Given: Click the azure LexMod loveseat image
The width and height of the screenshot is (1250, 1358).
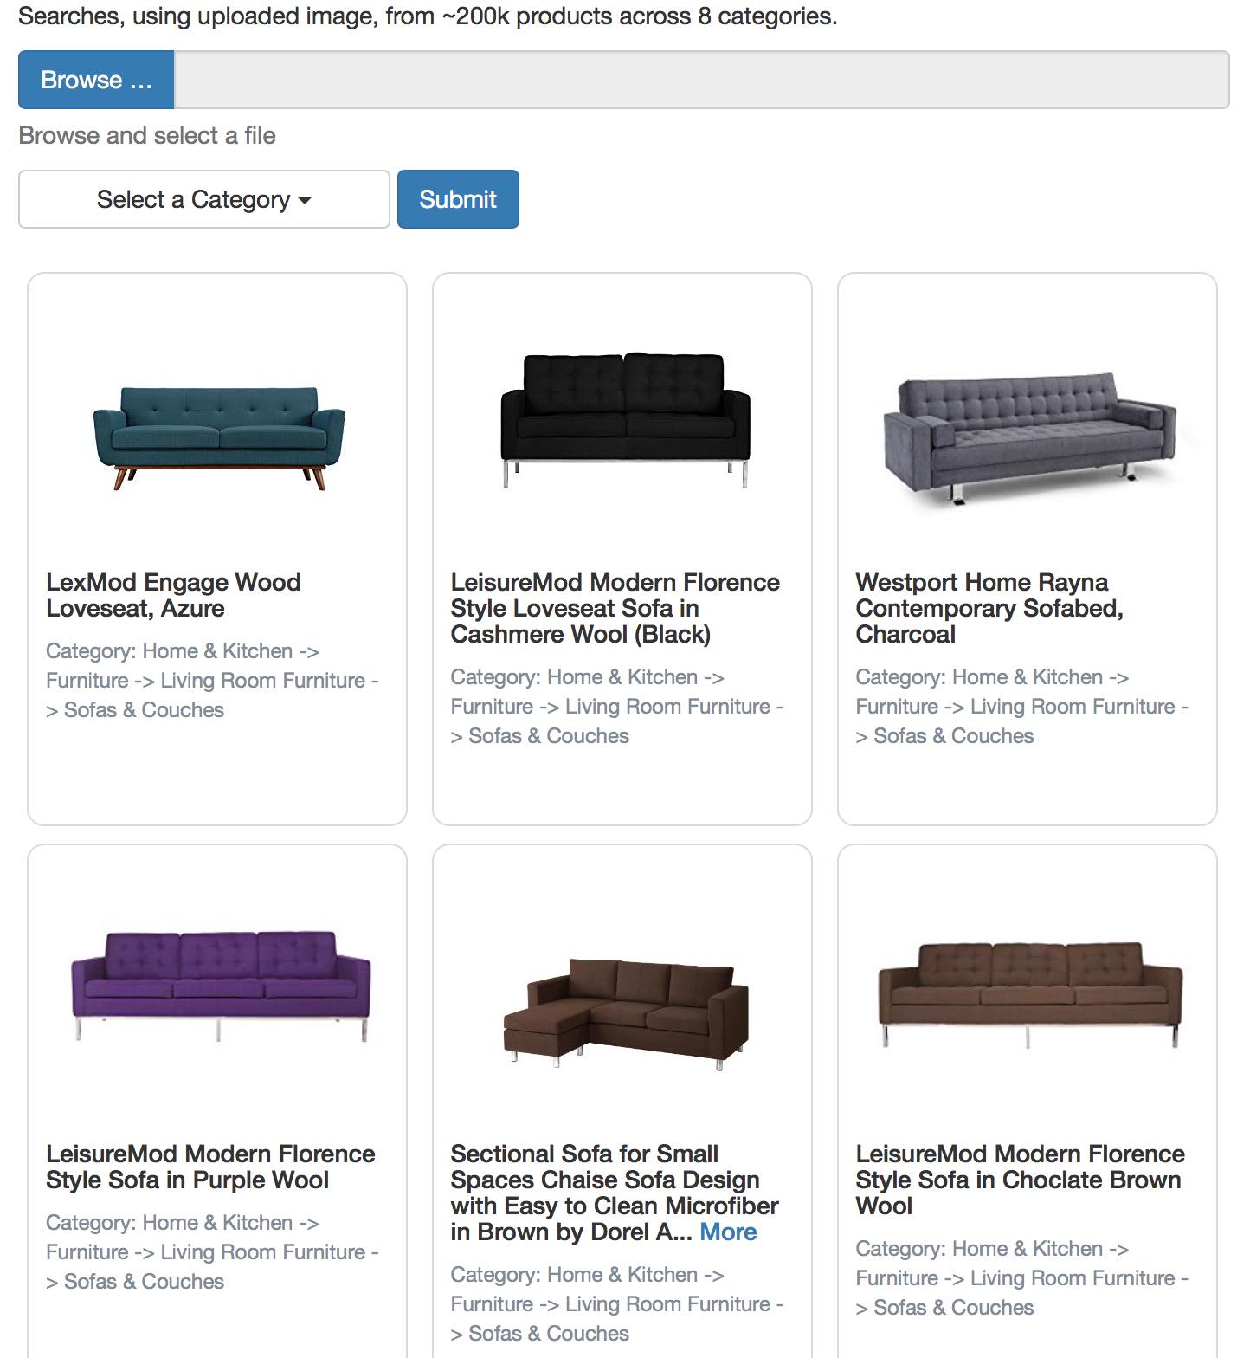Looking at the screenshot, I should coord(218,437).
